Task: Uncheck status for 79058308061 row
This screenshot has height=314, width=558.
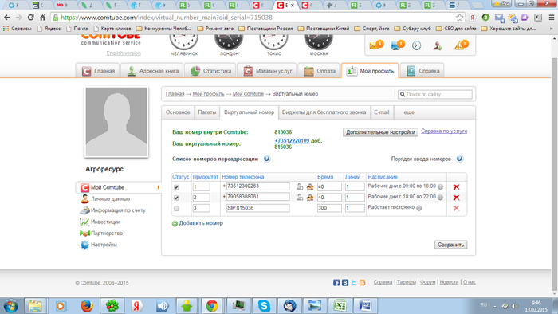Action: pos(176,198)
